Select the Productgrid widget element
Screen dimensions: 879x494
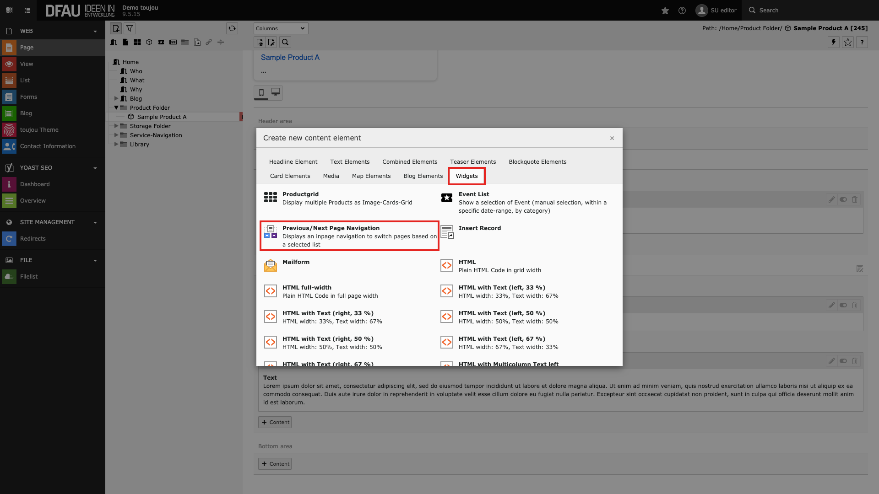coord(300,194)
